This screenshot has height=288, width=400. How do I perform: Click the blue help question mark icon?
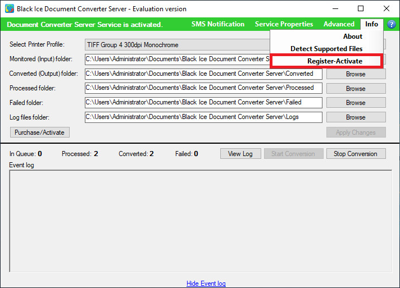pos(392,24)
